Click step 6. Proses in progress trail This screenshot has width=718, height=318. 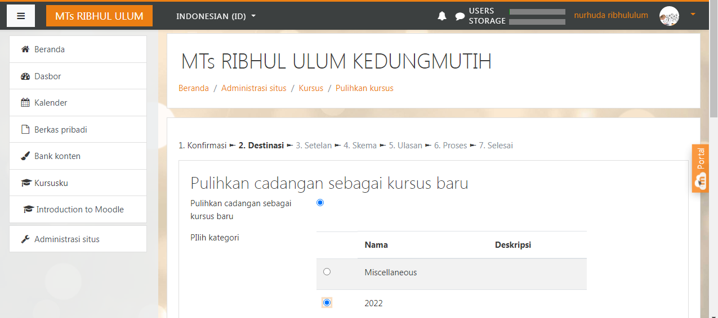click(x=451, y=146)
